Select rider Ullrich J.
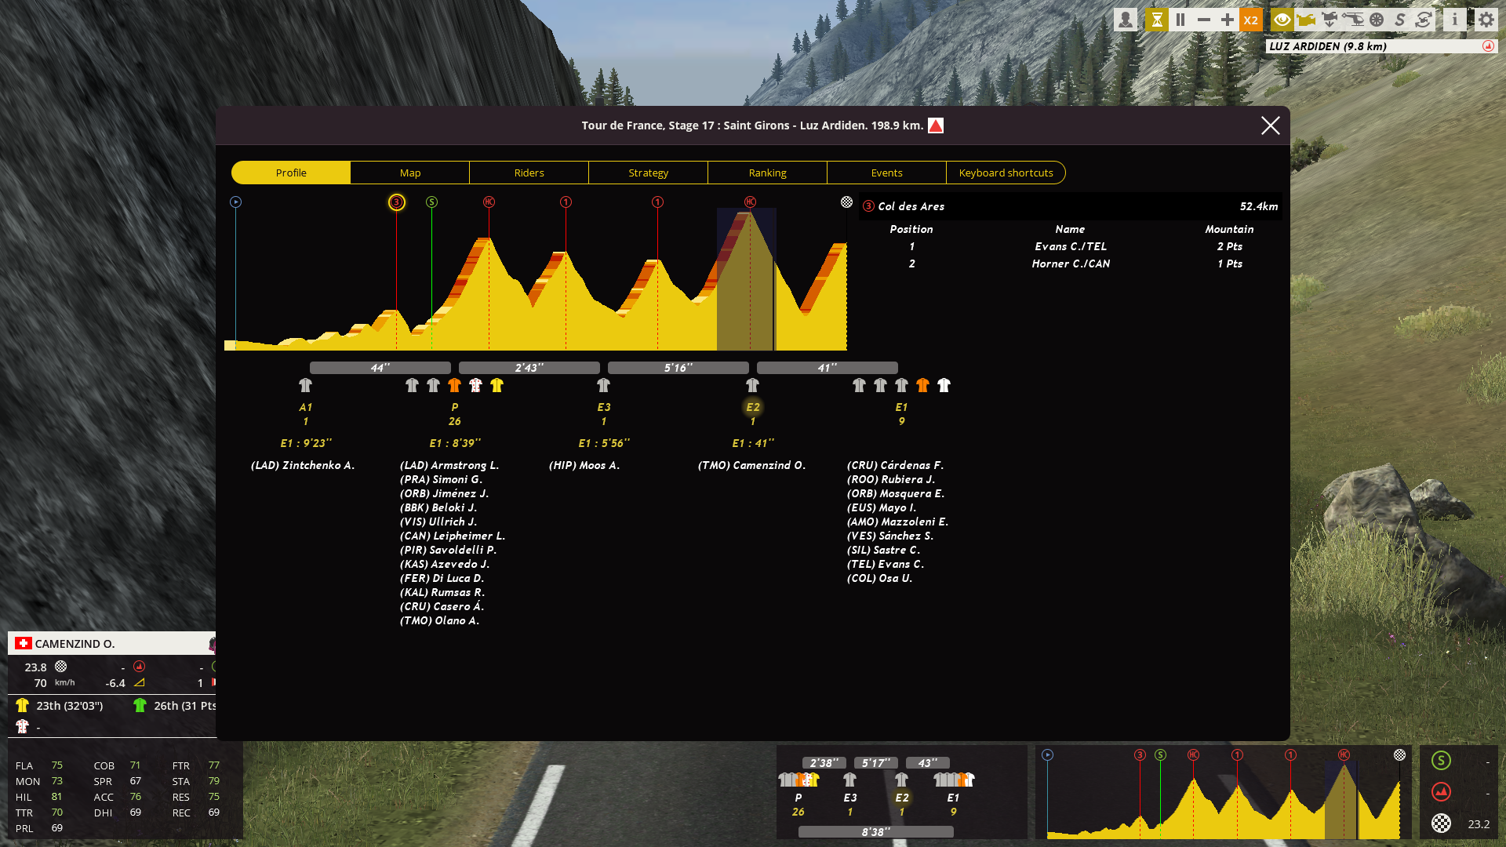The image size is (1506, 847). (438, 522)
